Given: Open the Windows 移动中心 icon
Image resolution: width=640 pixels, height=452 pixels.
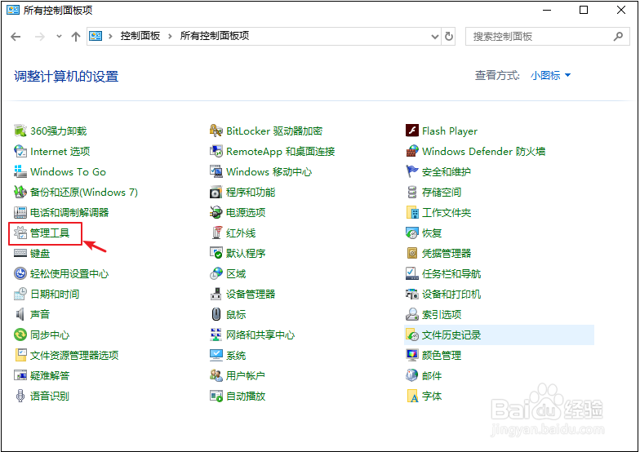Looking at the screenshot, I should pos(216,171).
